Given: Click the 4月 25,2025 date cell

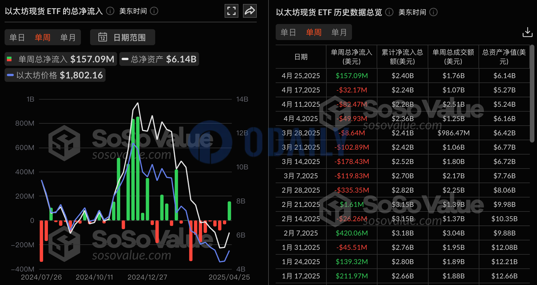Looking at the screenshot, I should point(301,76).
